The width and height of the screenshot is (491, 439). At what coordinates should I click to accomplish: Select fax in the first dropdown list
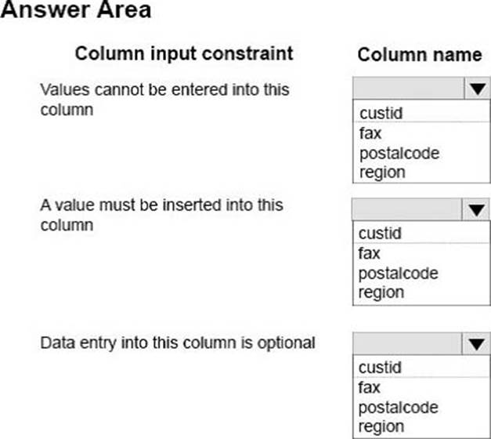[370, 133]
